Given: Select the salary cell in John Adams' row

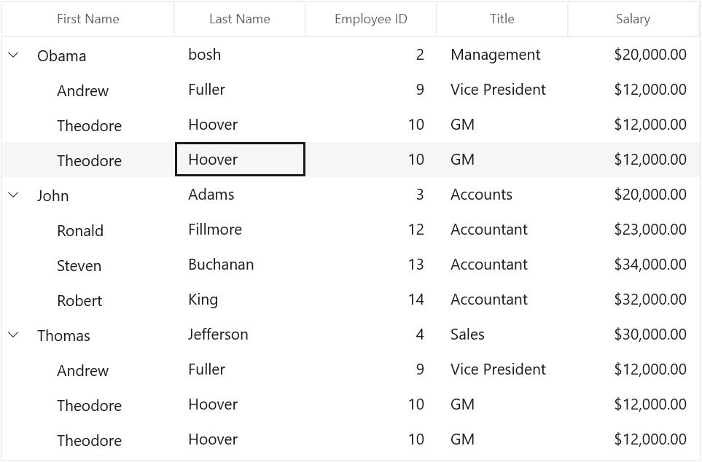Looking at the screenshot, I should (633, 195).
